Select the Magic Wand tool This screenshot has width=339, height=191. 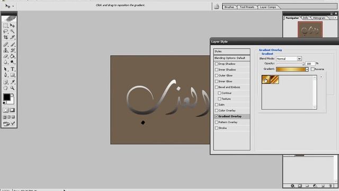coord(12,31)
